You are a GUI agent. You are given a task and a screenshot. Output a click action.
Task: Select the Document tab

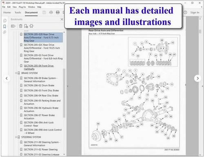tap(31, 13)
